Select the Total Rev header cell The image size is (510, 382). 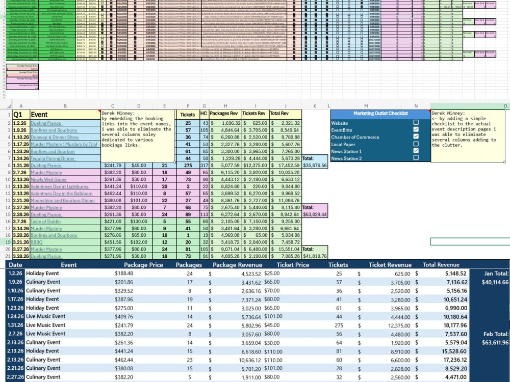[x=285, y=115]
